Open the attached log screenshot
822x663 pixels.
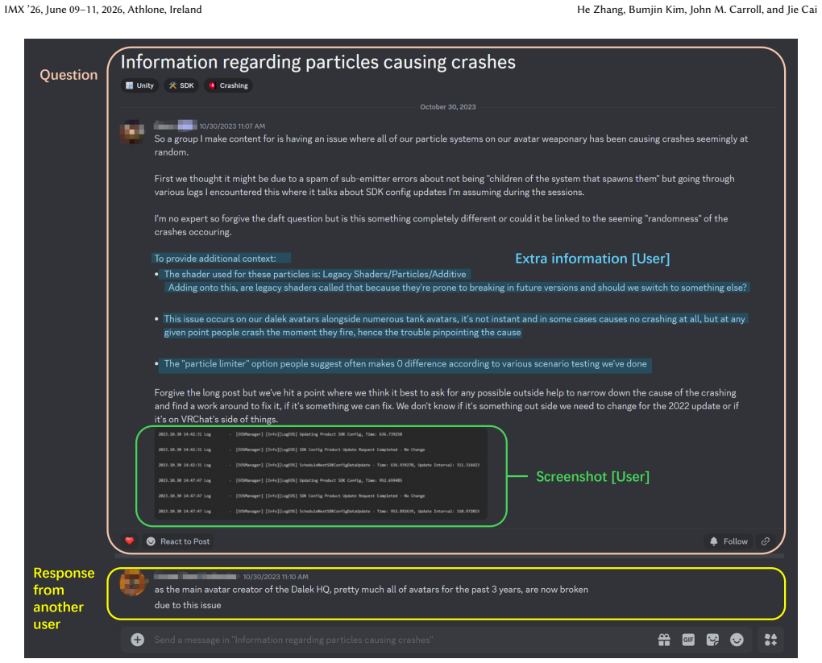point(321,474)
